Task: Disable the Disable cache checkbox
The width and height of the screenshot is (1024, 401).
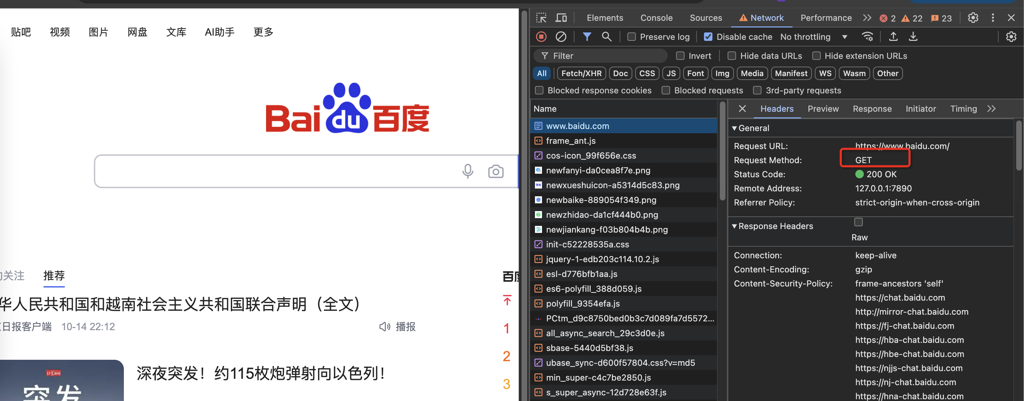Action: pyautogui.click(x=709, y=37)
